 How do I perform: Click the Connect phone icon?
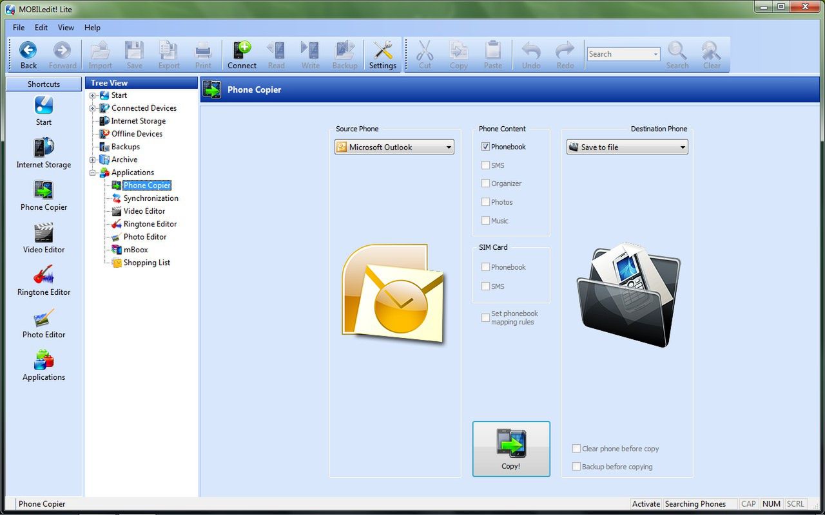pyautogui.click(x=242, y=55)
